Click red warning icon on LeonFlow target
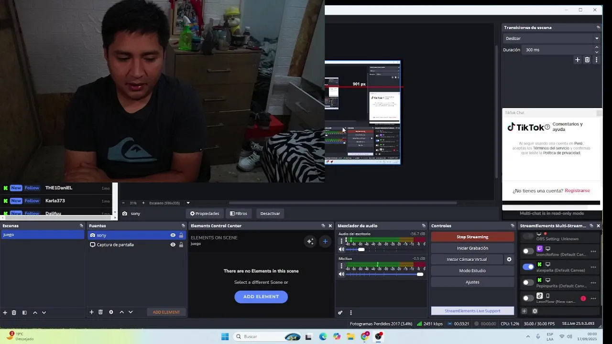 pos(583,299)
